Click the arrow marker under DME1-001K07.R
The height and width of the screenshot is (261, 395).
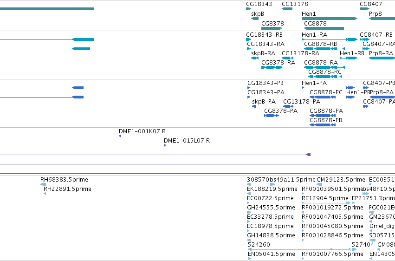pyautogui.click(x=120, y=136)
